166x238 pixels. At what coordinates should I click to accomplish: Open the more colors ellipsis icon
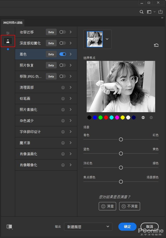pos(143,117)
